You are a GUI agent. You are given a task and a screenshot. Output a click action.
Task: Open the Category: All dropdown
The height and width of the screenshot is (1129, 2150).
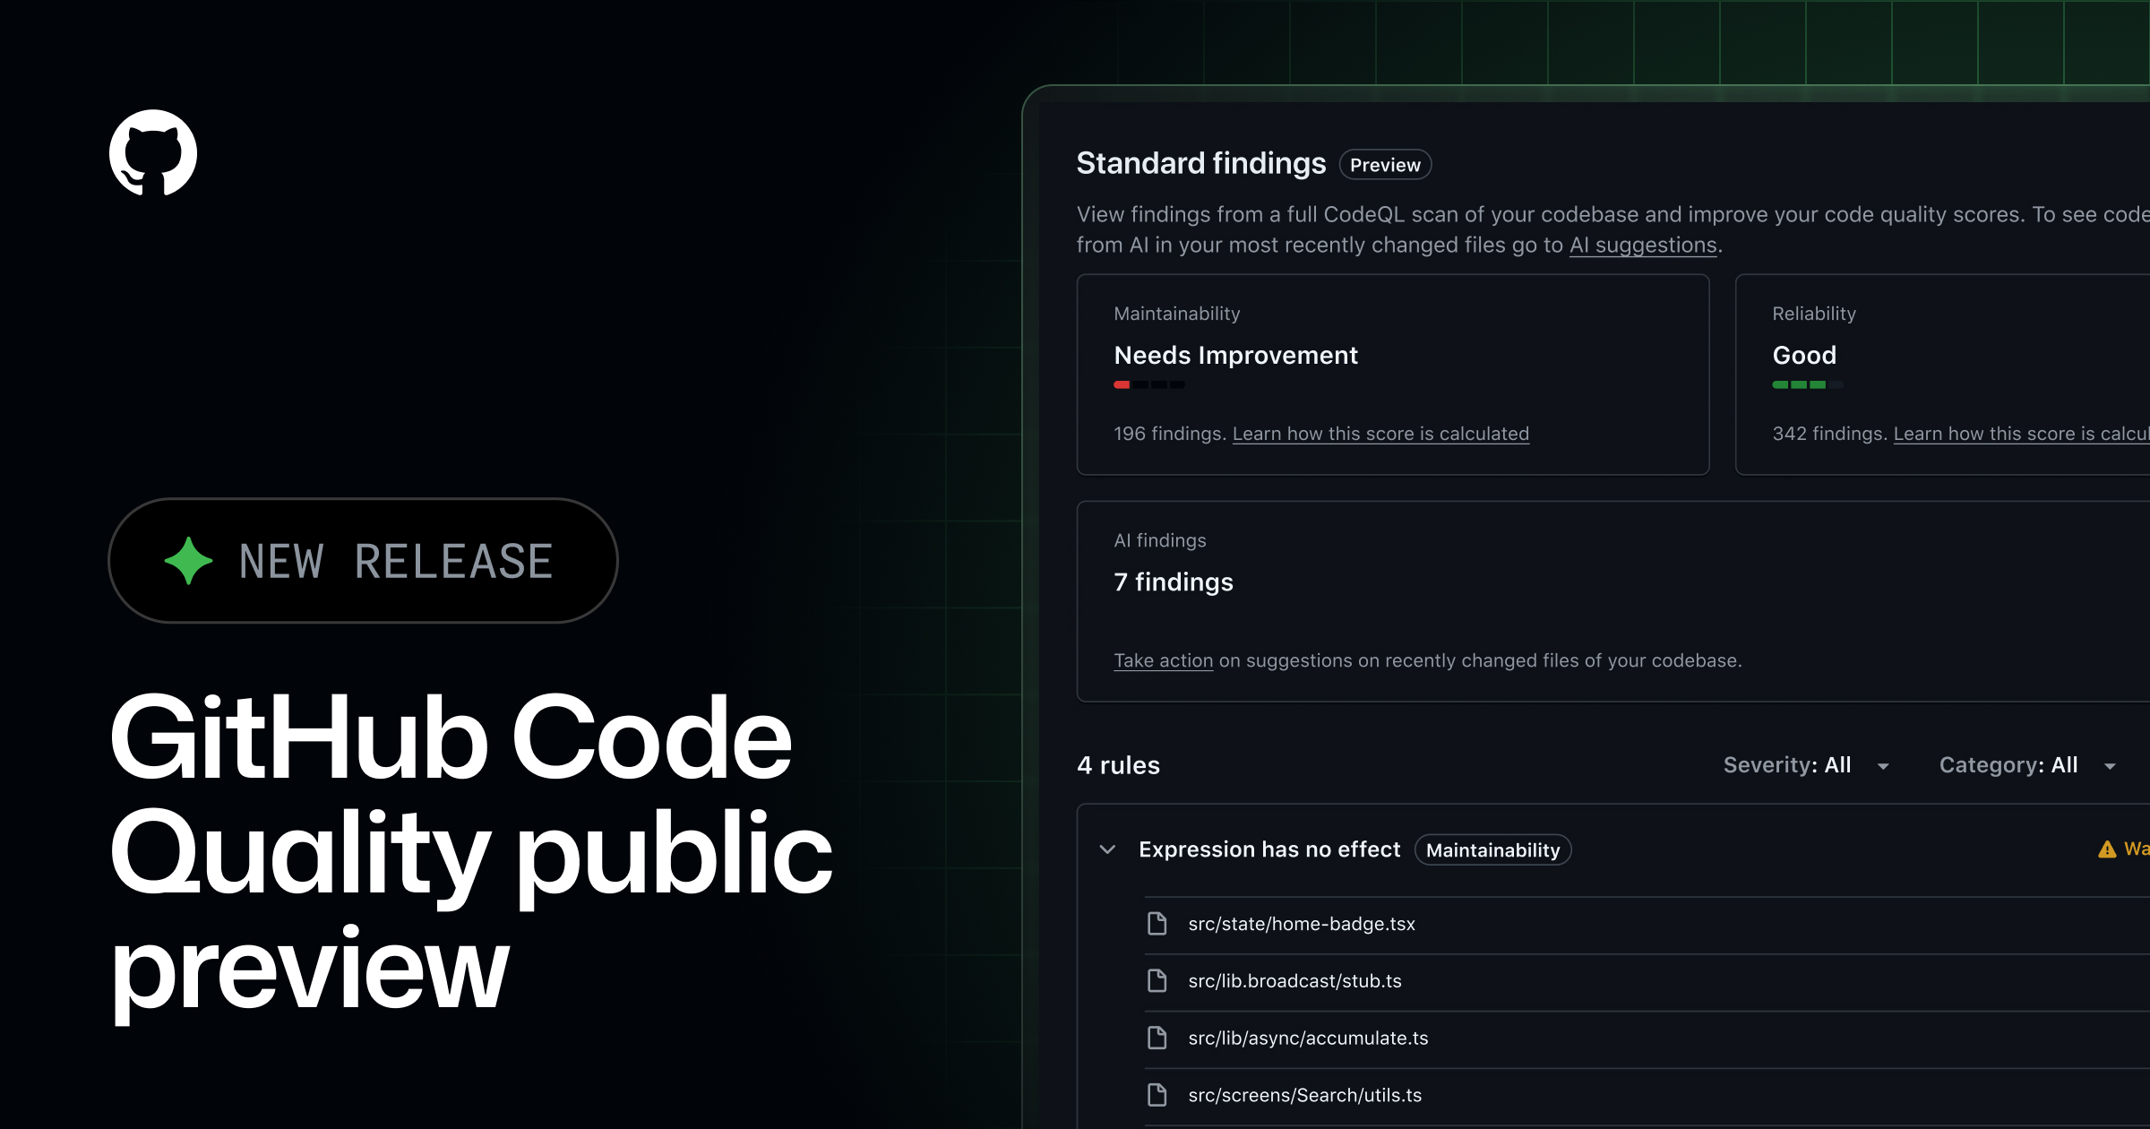pyautogui.click(x=2026, y=765)
